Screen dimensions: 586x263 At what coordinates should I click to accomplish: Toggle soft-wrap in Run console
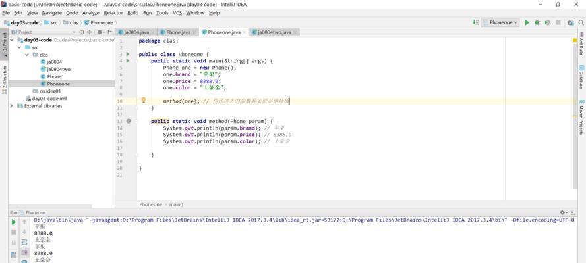tap(24, 242)
